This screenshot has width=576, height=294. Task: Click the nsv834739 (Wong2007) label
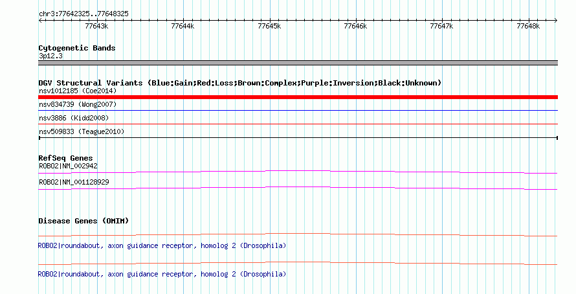78,104
